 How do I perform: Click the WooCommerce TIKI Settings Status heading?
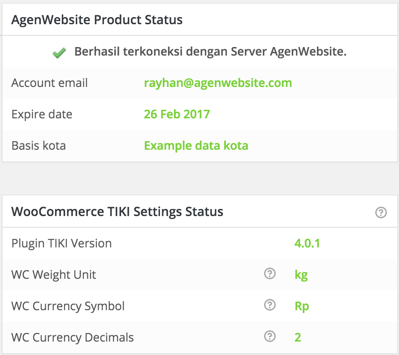pos(117,212)
